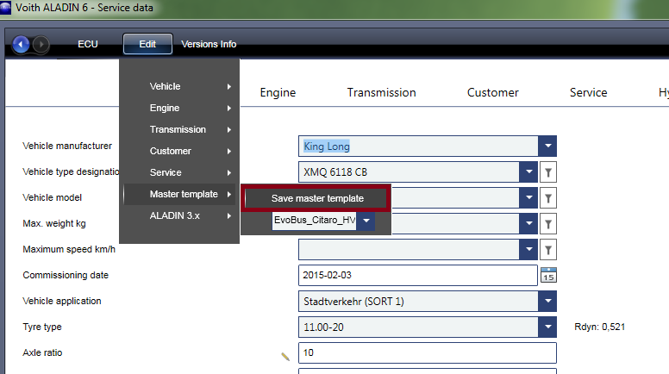Click the Axle ratio input field
The height and width of the screenshot is (374, 669).
[x=428, y=352]
